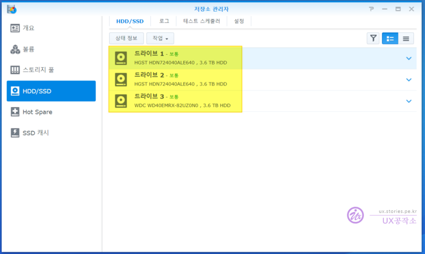The height and width of the screenshot is (254, 425).
Task: Switch to detailed list view
Action: 390,39
